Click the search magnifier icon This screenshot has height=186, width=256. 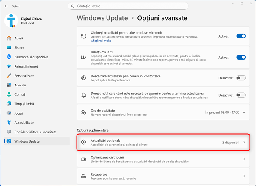72,6
